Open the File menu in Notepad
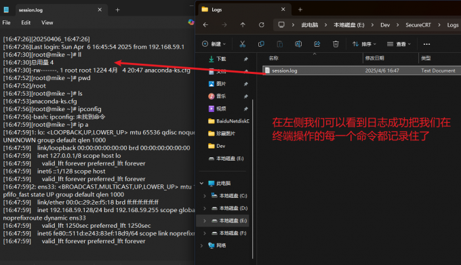 [7, 22]
